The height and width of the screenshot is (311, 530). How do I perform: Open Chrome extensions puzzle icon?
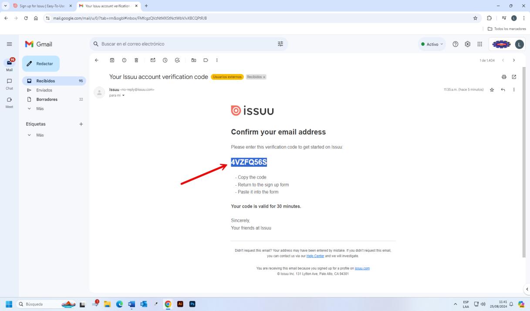coord(489,18)
